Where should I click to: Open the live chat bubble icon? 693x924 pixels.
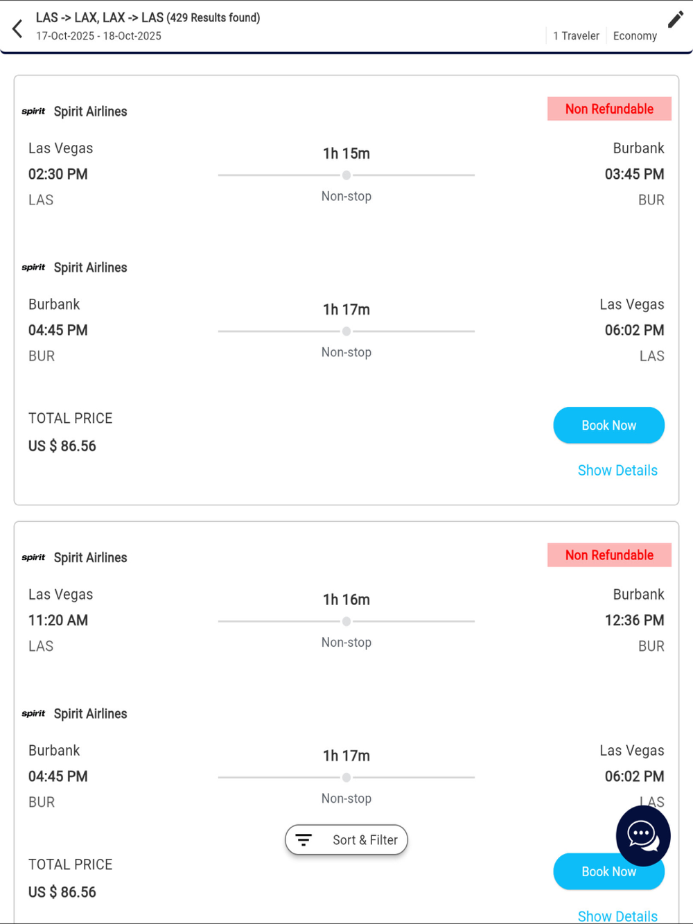click(x=642, y=835)
